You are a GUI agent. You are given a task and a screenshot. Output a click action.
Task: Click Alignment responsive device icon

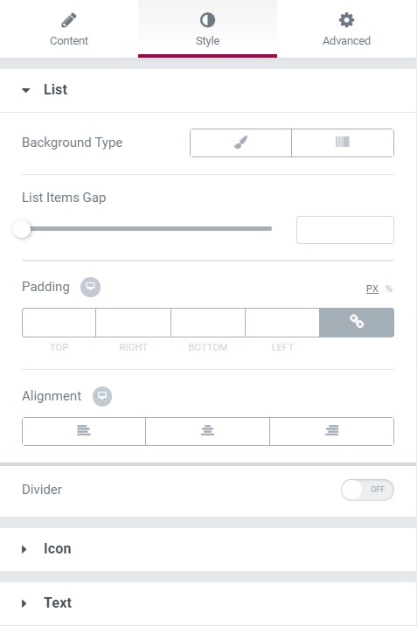pyautogui.click(x=102, y=396)
